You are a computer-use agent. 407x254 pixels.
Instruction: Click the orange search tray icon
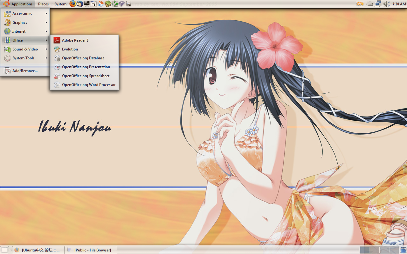tap(360, 4)
